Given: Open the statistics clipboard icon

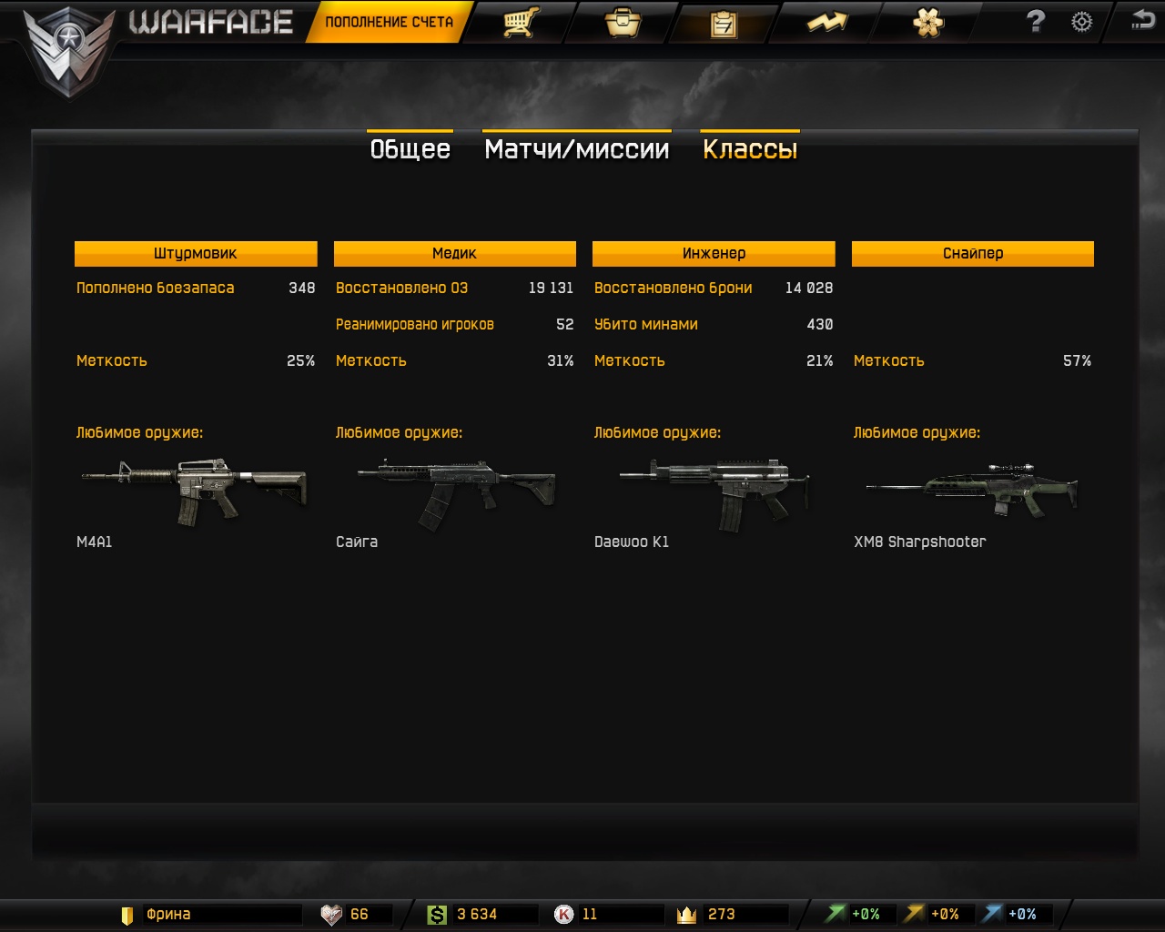Looking at the screenshot, I should [724, 23].
